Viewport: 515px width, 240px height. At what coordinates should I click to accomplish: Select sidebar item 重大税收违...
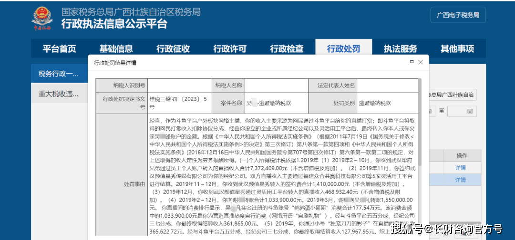point(60,93)
